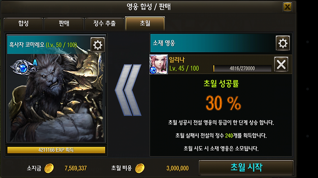
Task: Click the gold coin beside 소지금
Action: pos(49,168)
